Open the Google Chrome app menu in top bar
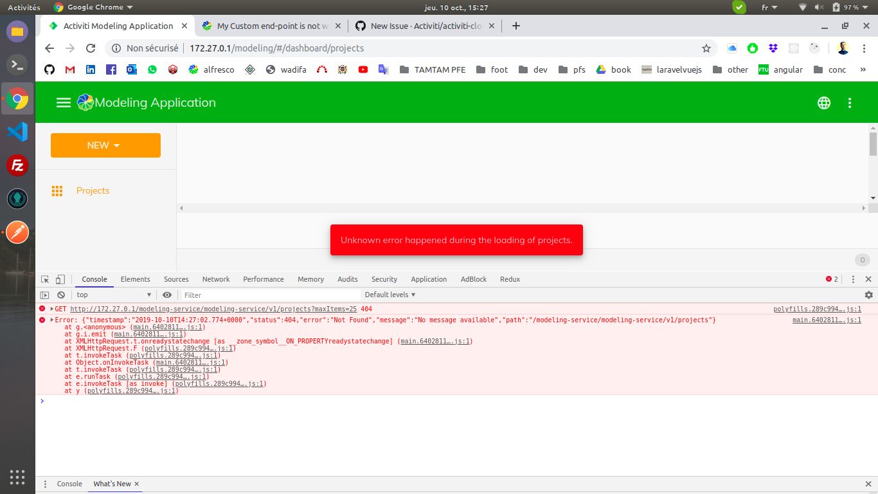 (94, 8)
